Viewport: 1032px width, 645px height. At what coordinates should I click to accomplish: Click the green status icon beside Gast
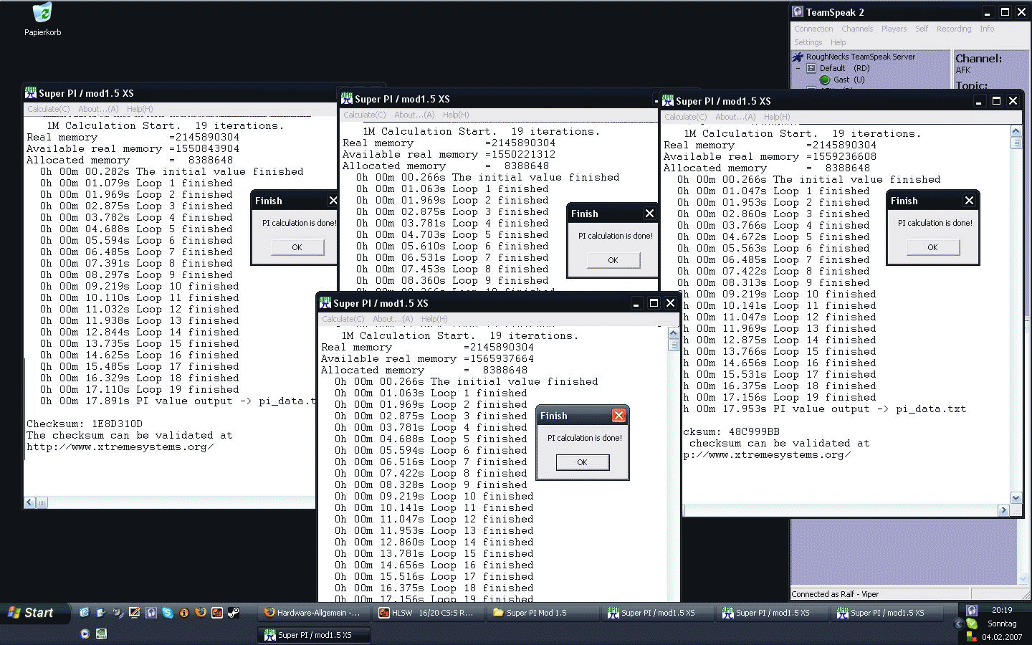(825, 80)
